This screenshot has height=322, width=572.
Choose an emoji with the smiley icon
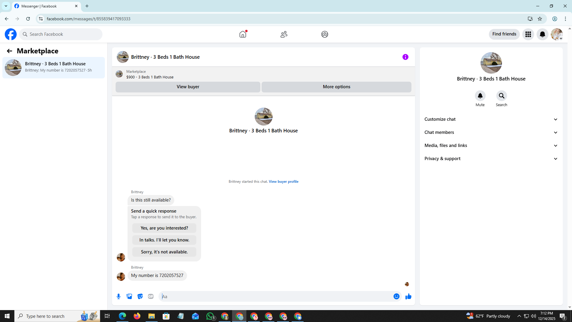coord(396,296)
